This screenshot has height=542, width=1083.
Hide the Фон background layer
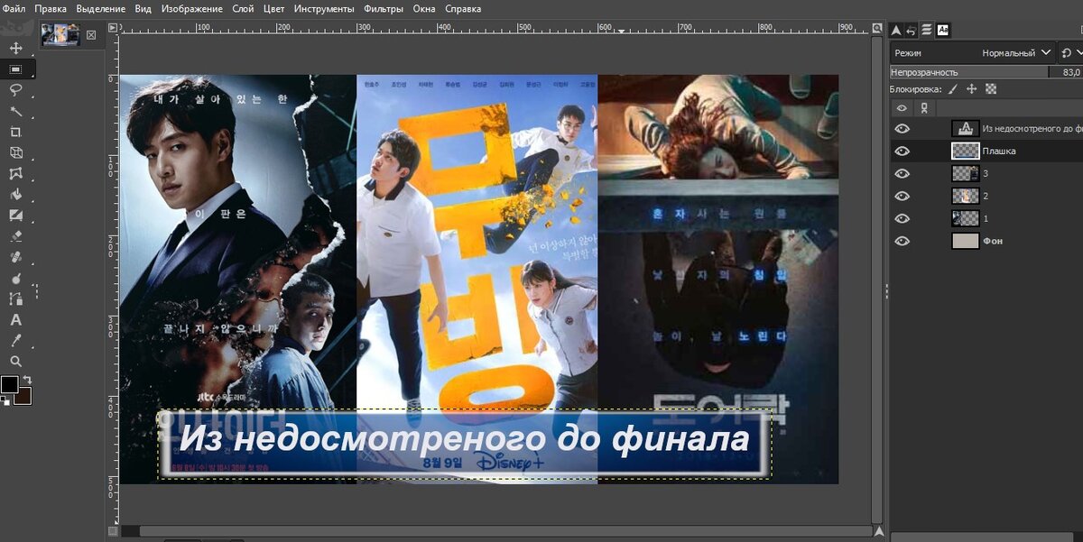[x=902, y=242]
